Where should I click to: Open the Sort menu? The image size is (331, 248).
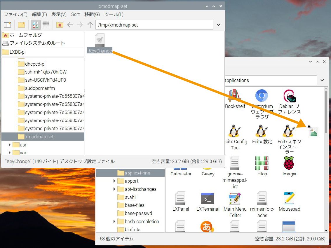coord(75,14)
